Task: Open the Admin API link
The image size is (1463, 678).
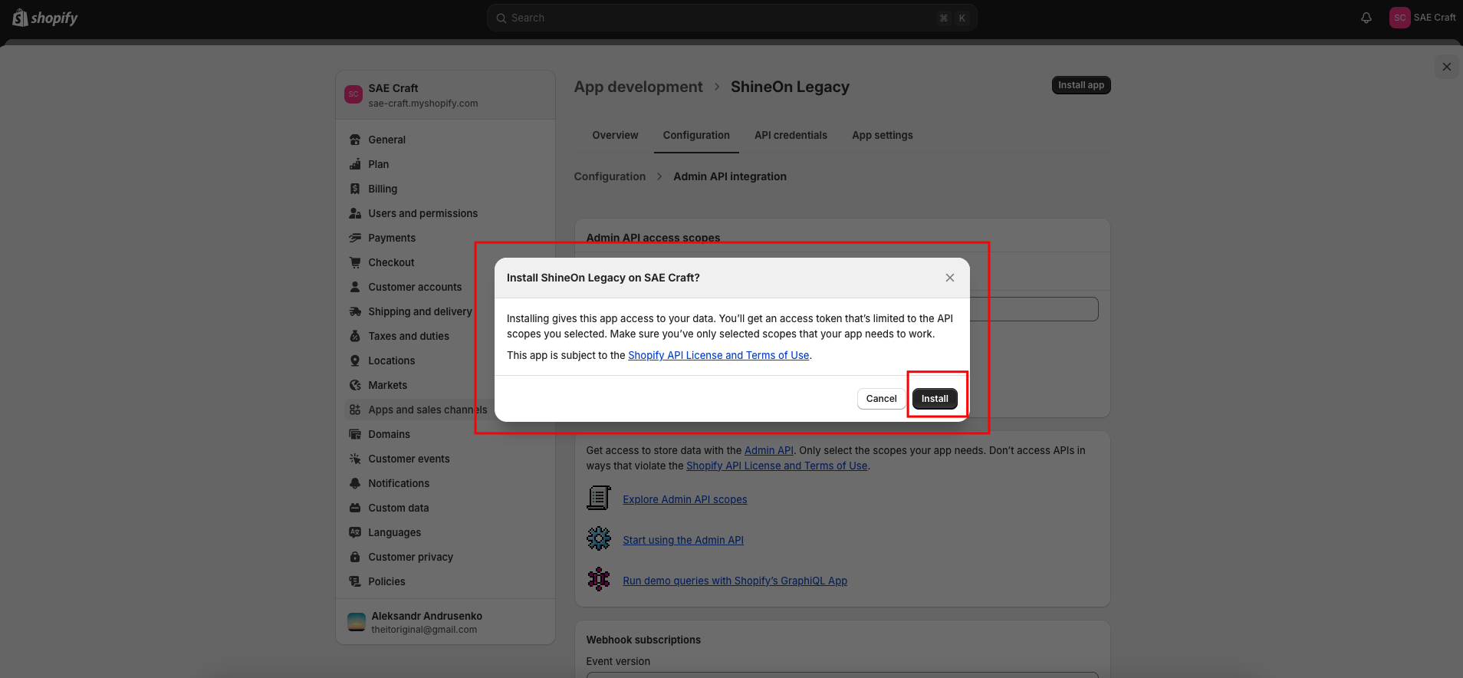Action: pos(769,450)
